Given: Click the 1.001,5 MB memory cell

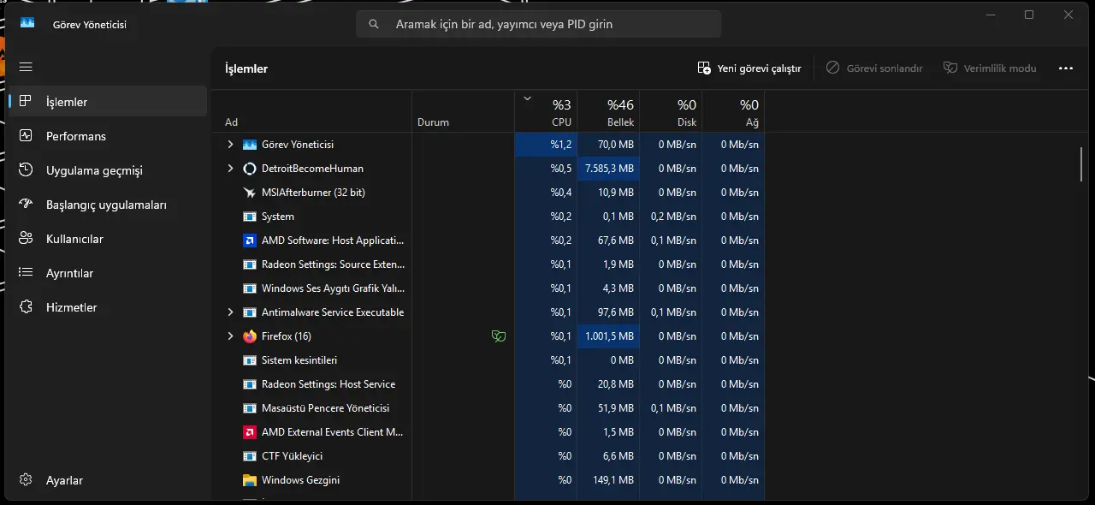Looking at the screenshot, I should click(x=608, y=336).
